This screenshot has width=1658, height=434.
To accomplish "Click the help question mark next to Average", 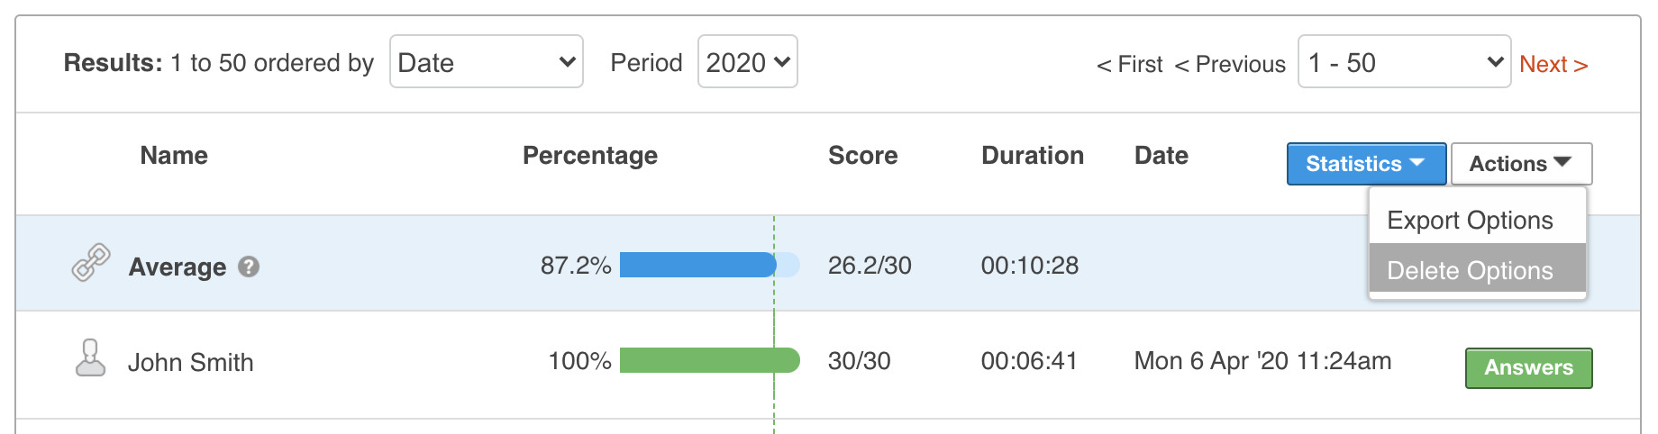I will point(249,267).
